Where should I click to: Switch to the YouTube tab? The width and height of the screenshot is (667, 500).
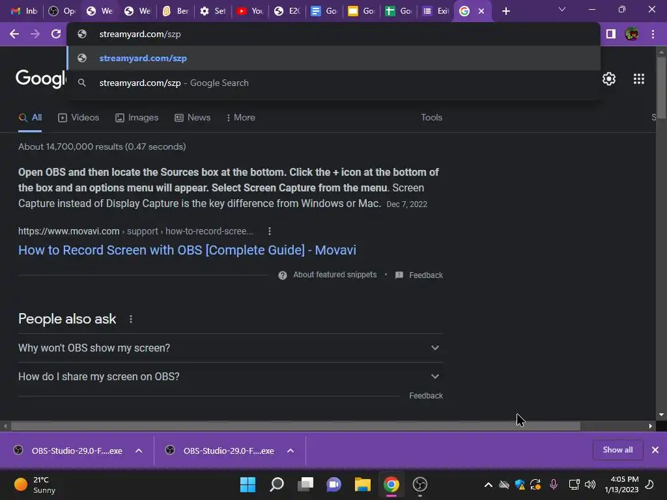tap(250, 11)
